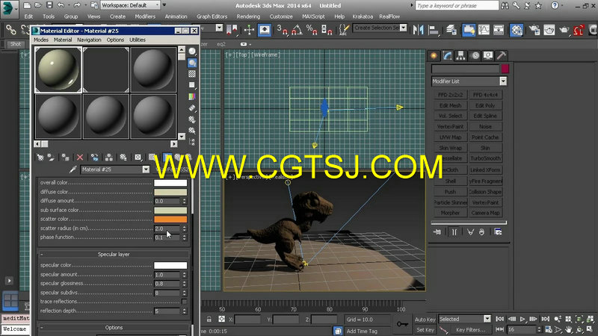Screen dimensions: 598x336
Task: Click the TurboSmooth modifier button
Action: pos(485,158)
